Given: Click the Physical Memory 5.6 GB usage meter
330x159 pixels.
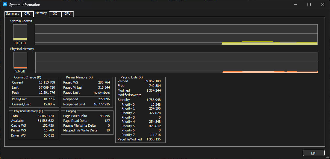Looking at the screenshot, I should [x=20, y=60].
